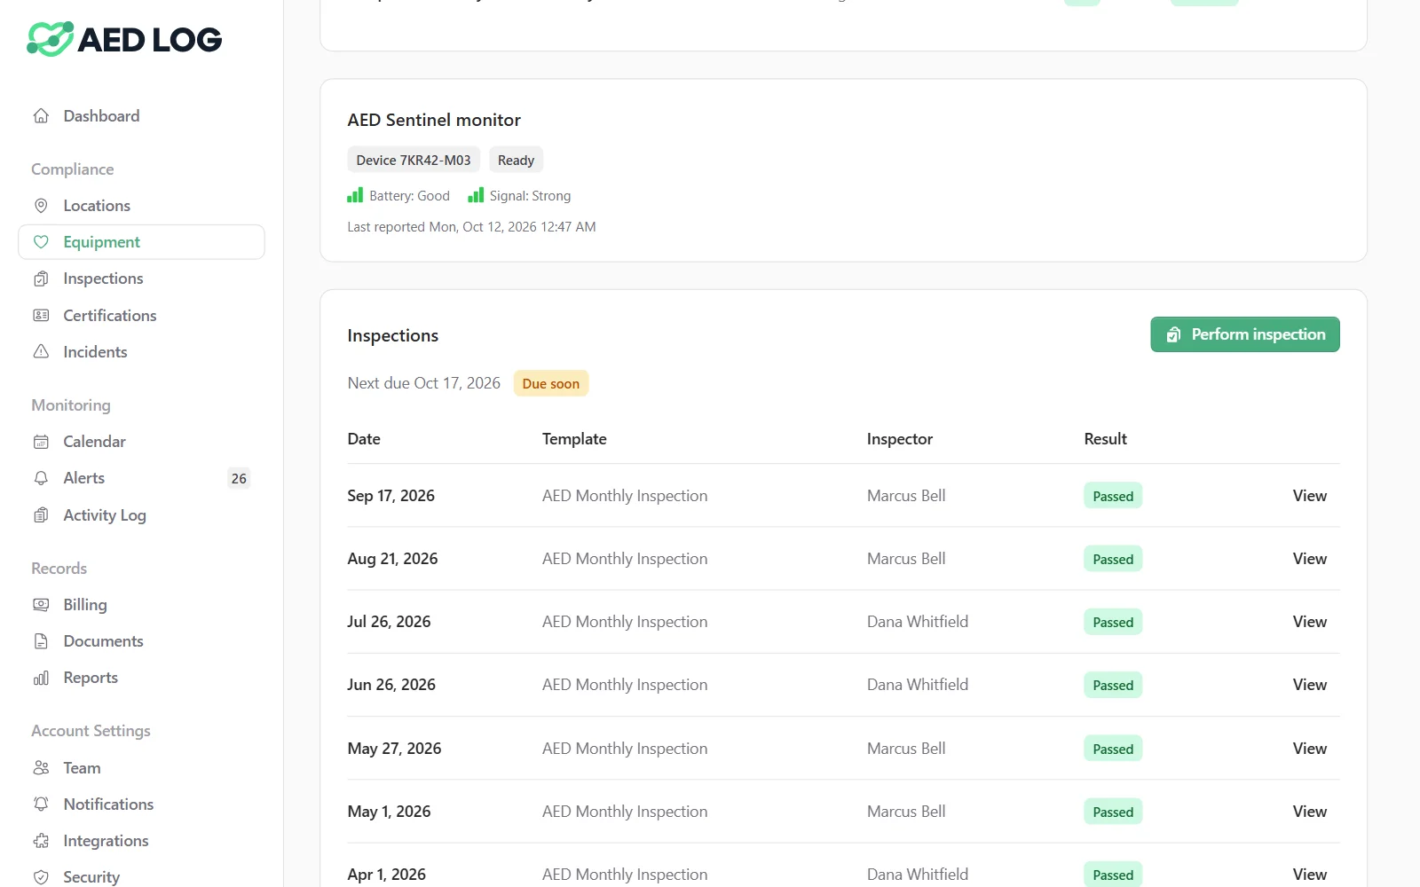Click the signal strength bars icon
This screenshot has width=1420, height=887.
(476, 195)
